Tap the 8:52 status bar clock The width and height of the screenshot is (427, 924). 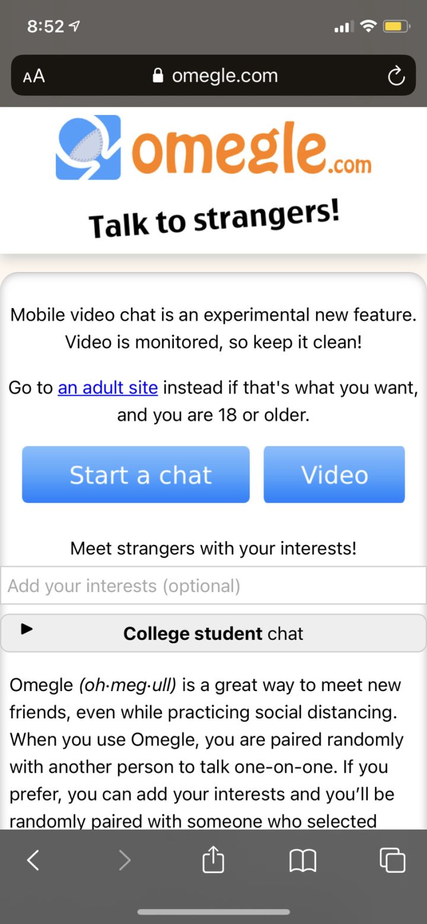tap(46, 27)
